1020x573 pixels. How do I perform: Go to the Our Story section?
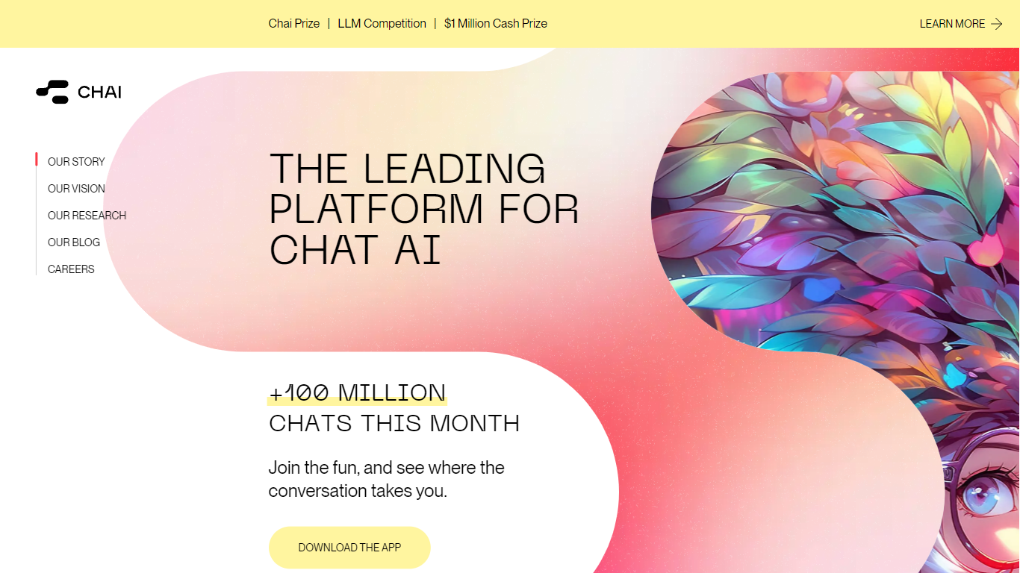coord(76,162)
